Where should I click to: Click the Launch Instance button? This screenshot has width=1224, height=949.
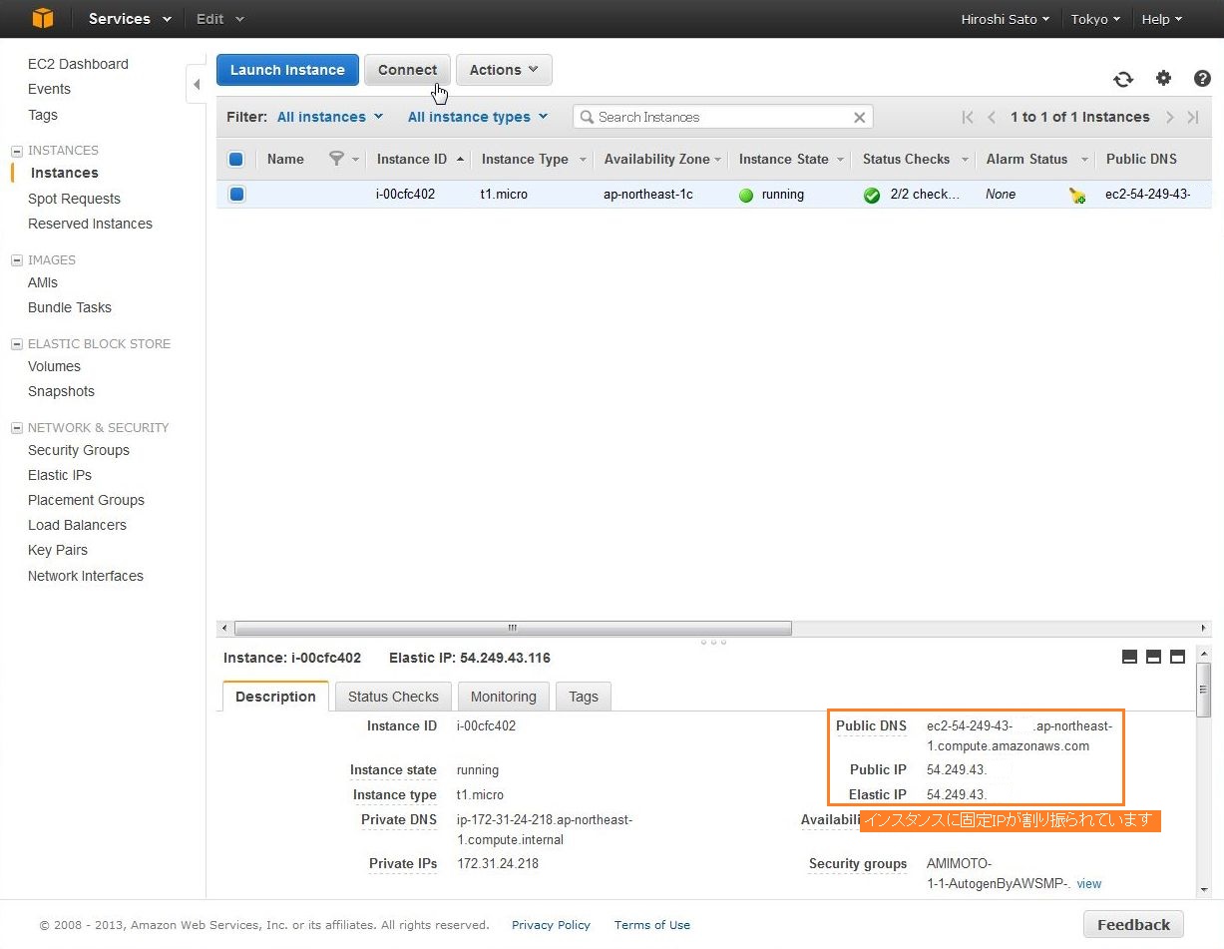pos(287,70)
